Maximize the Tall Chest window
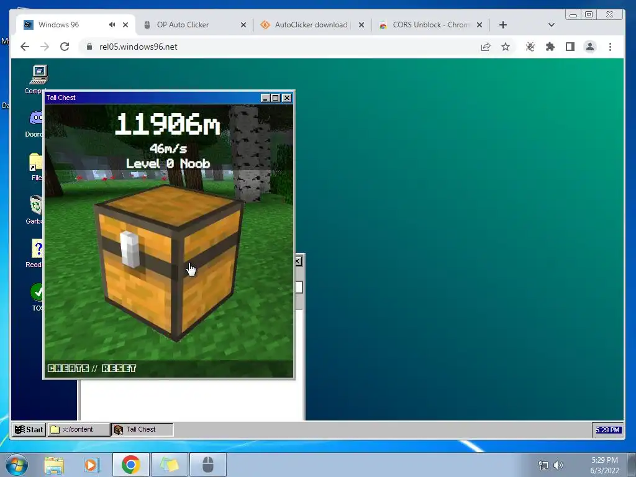 pos(275,98)
